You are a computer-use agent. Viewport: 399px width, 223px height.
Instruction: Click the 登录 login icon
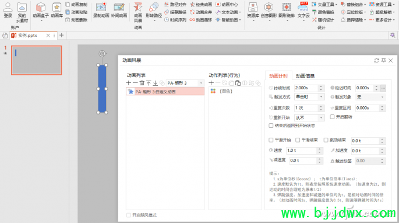8,10
